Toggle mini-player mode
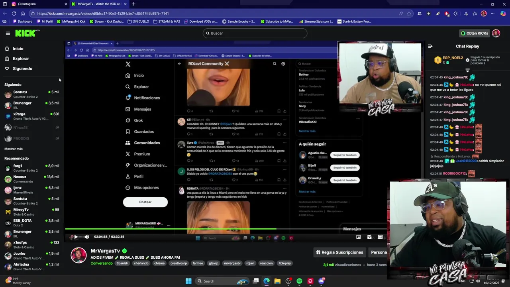The width and height of the screenshot is (510, 287). click(x=358, y=237)
